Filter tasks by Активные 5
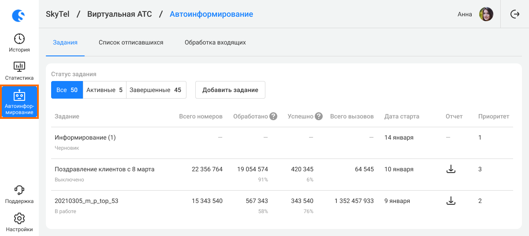The height and width of the screenshot is (236, 529). click(x=104, y=90)
